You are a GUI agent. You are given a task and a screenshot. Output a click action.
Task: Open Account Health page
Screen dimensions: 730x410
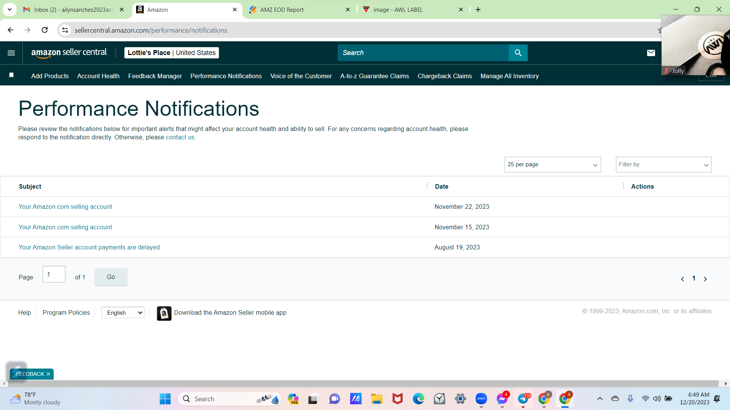point(98,76)
